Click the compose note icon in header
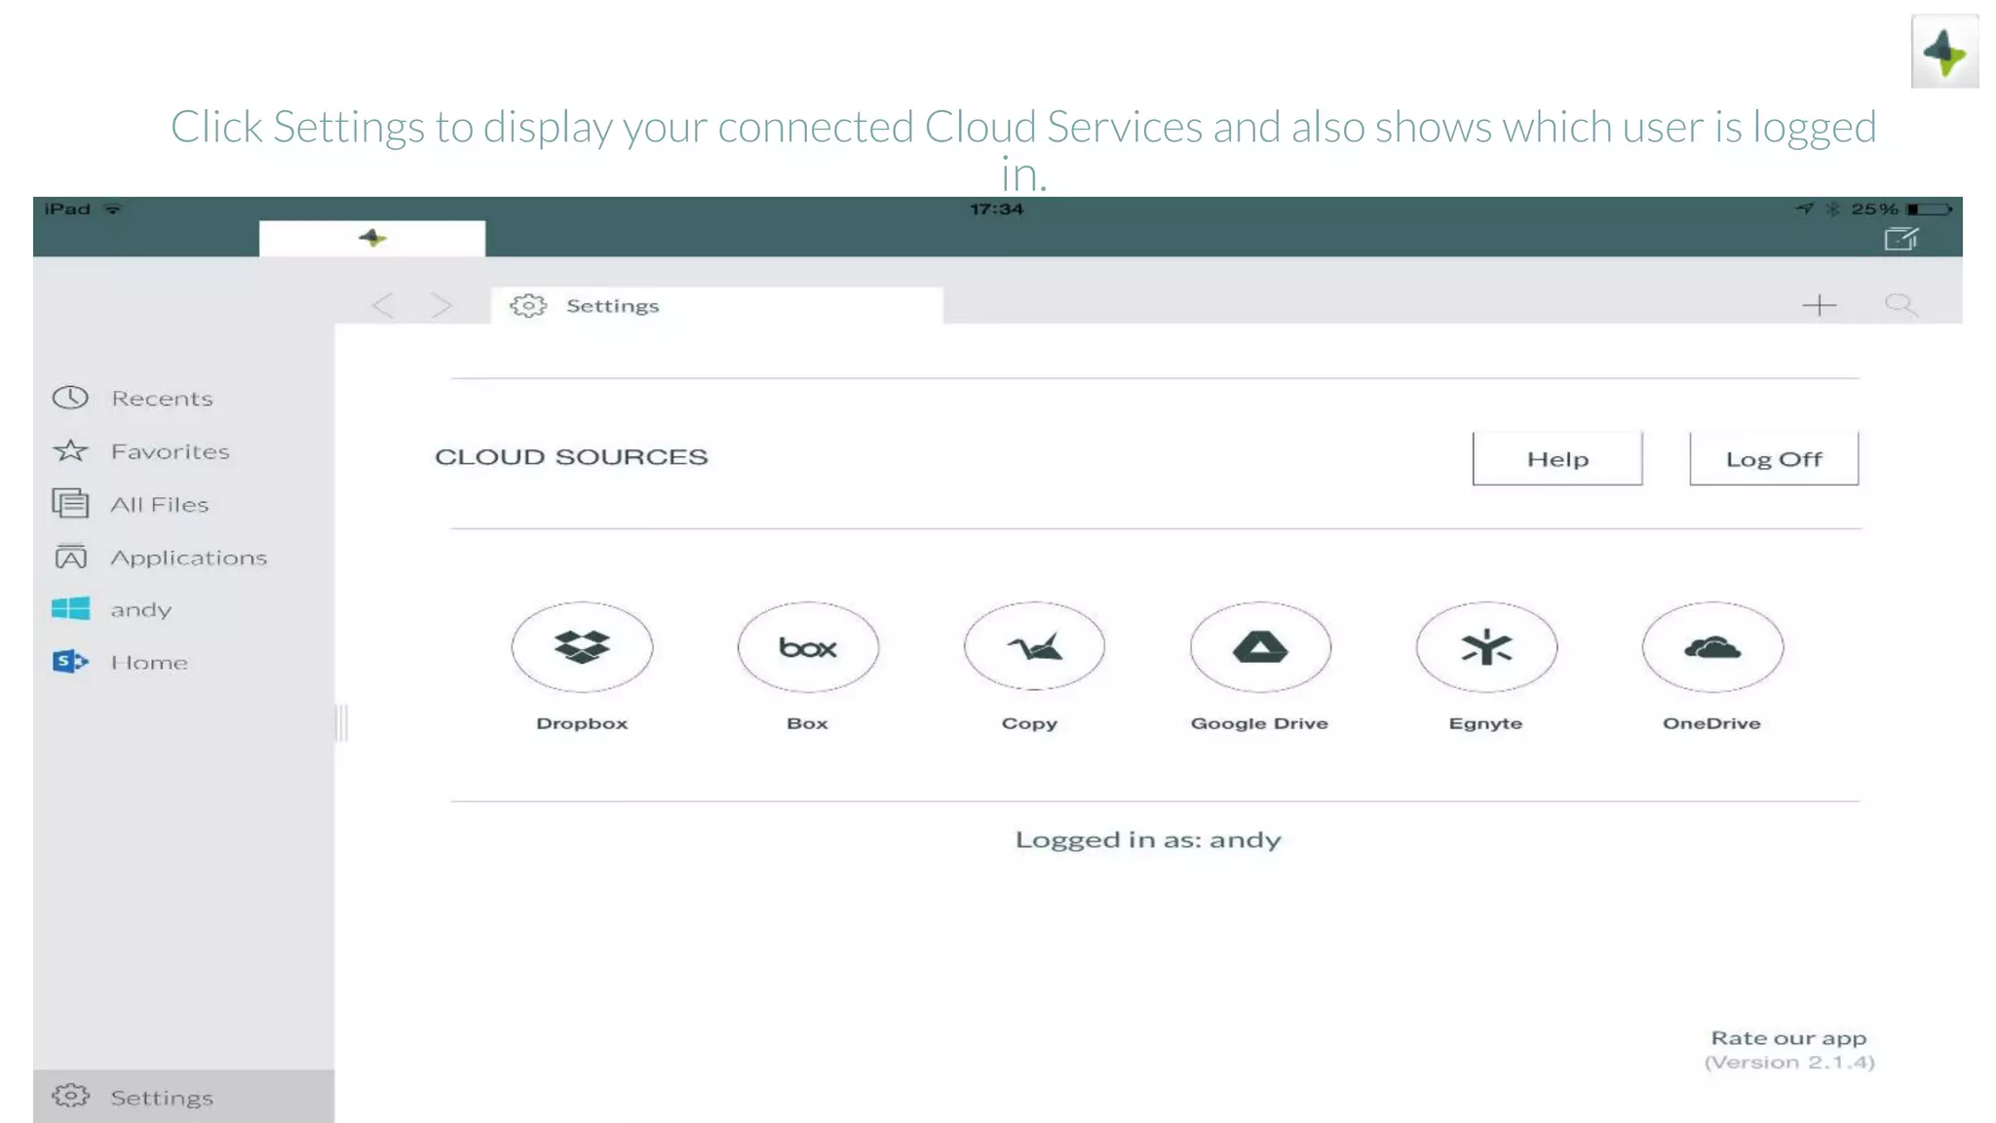The height and width of the screenshot is (1123, 1996). (x=1900, y=239)
